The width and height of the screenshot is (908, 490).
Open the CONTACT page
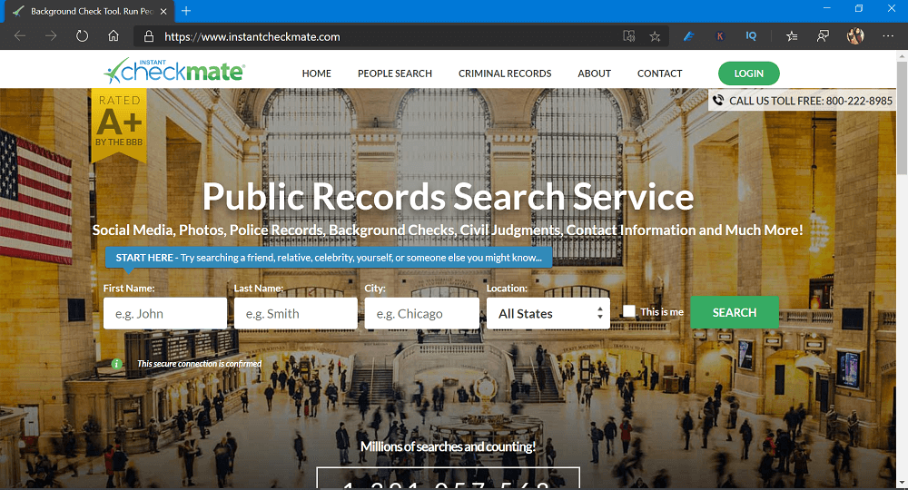659,73
